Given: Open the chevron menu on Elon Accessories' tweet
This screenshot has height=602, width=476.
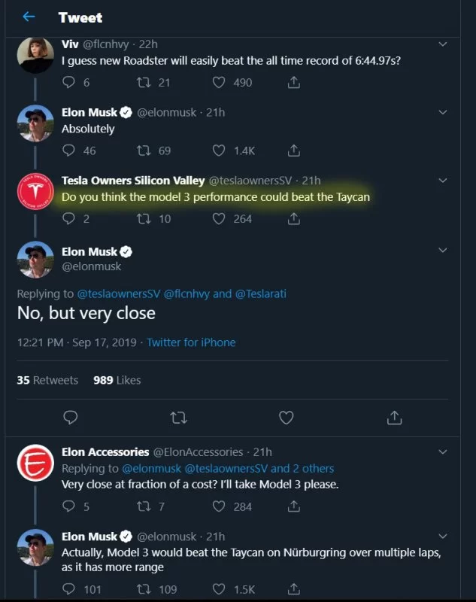Looking at the screenshot, I should click(x=443, y=452).
